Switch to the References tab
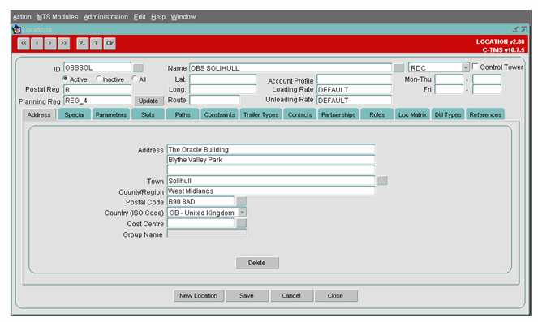 tap(485, 114)
